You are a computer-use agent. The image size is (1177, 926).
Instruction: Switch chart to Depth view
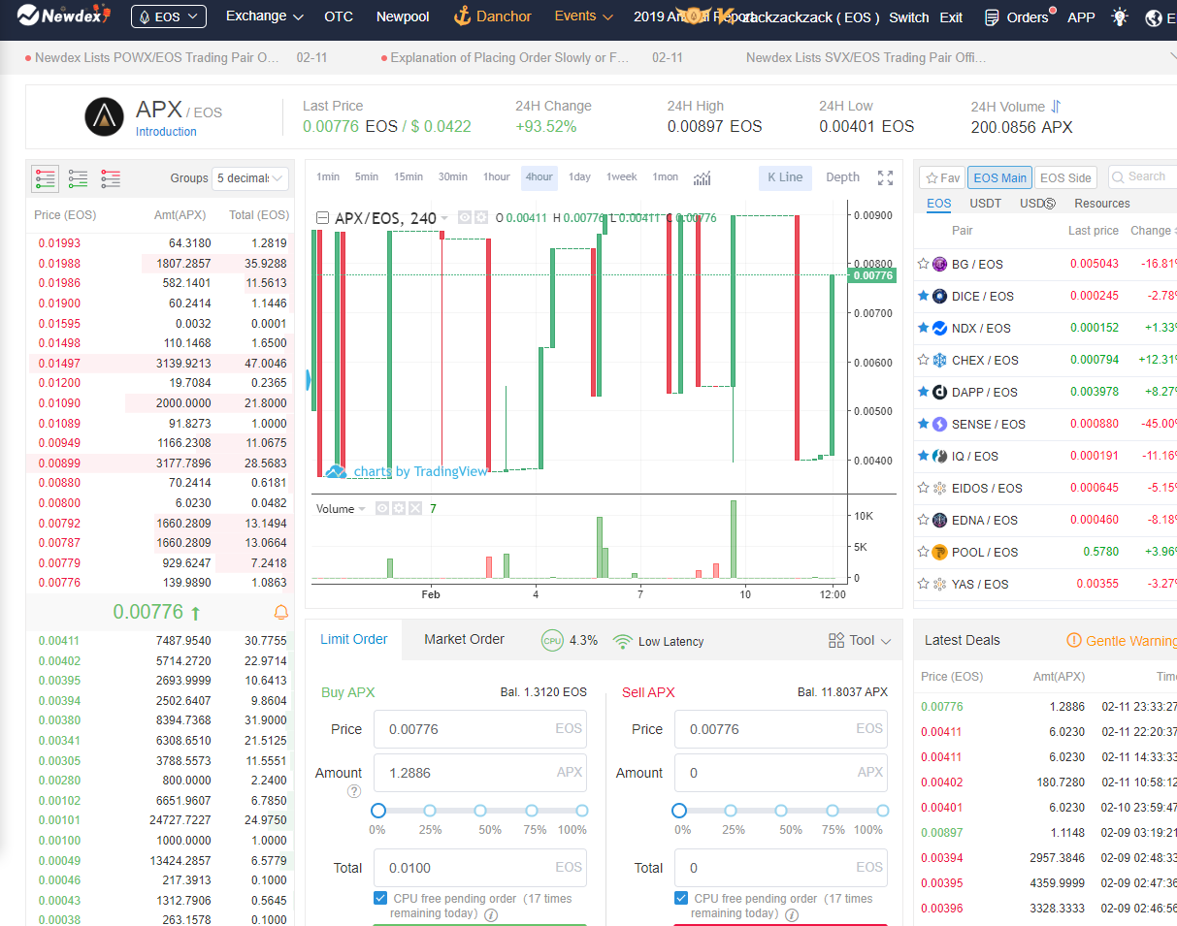coord(842,176)
